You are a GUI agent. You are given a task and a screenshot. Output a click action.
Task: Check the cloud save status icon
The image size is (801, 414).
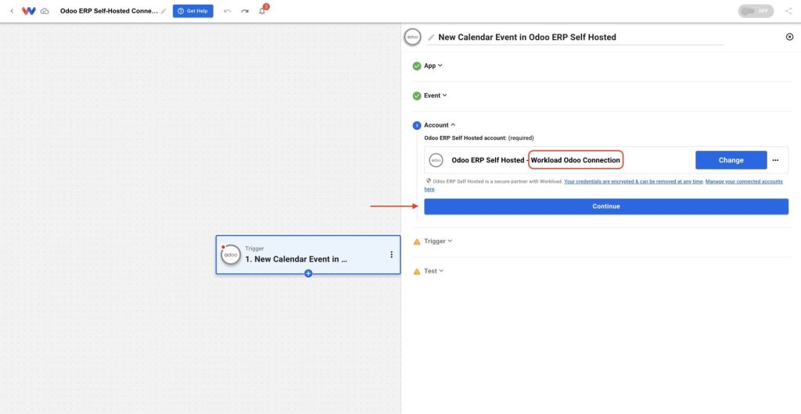tap(45, 11)
